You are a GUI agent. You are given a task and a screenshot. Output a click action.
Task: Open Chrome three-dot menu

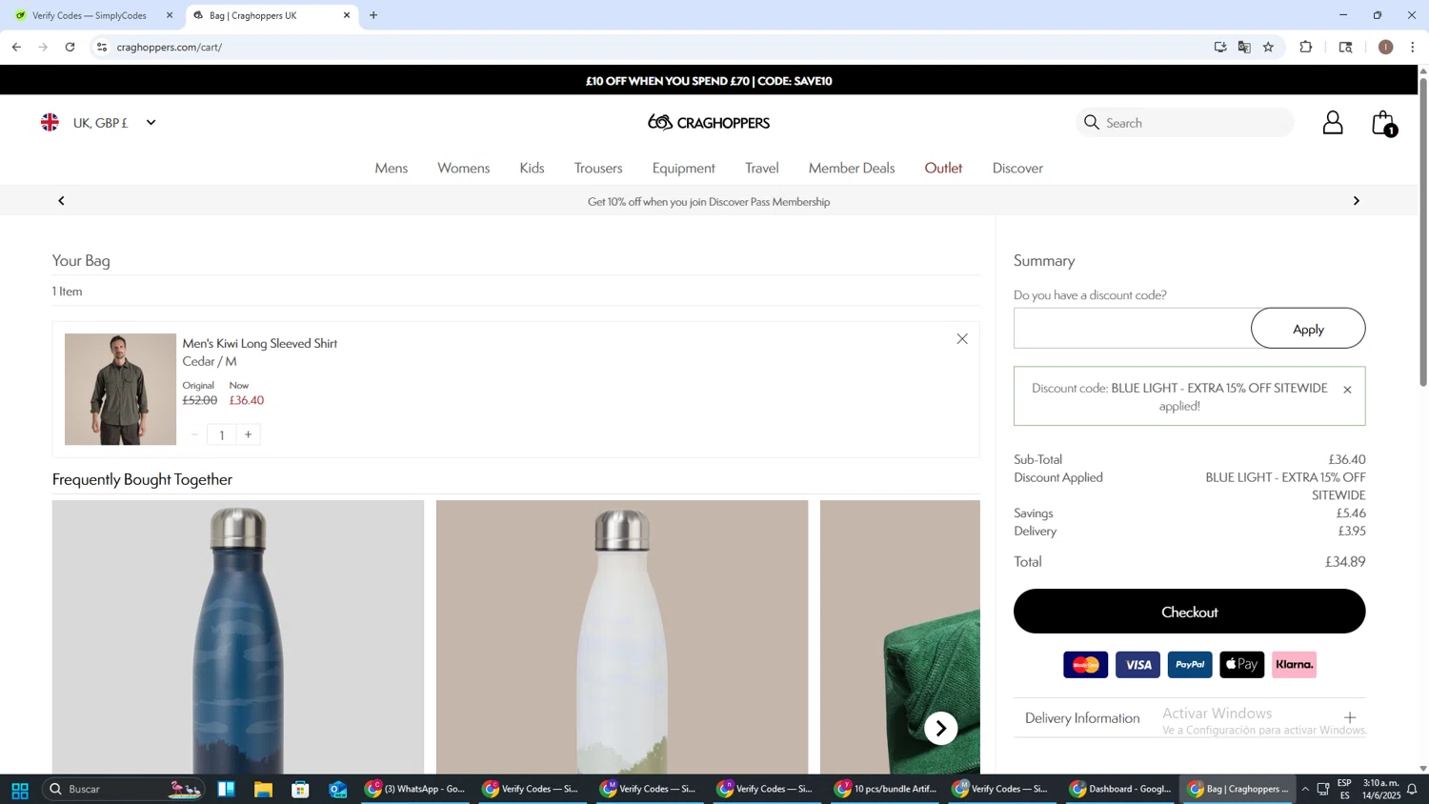(x=1413, y=47)
